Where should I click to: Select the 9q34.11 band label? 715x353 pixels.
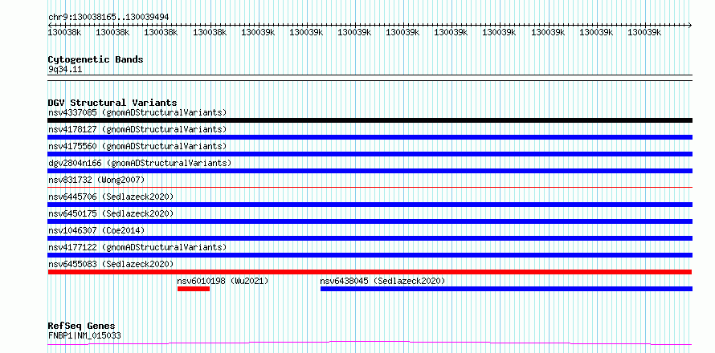tap(65, 69)
